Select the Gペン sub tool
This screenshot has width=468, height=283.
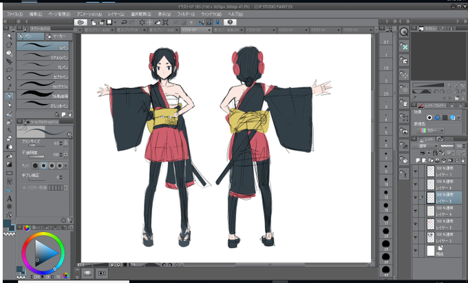[43, 45]
